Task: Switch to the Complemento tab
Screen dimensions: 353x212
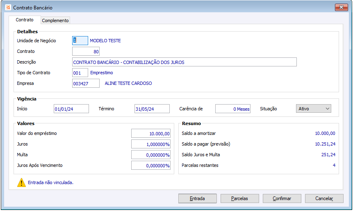Action: (x=55, y=21)
